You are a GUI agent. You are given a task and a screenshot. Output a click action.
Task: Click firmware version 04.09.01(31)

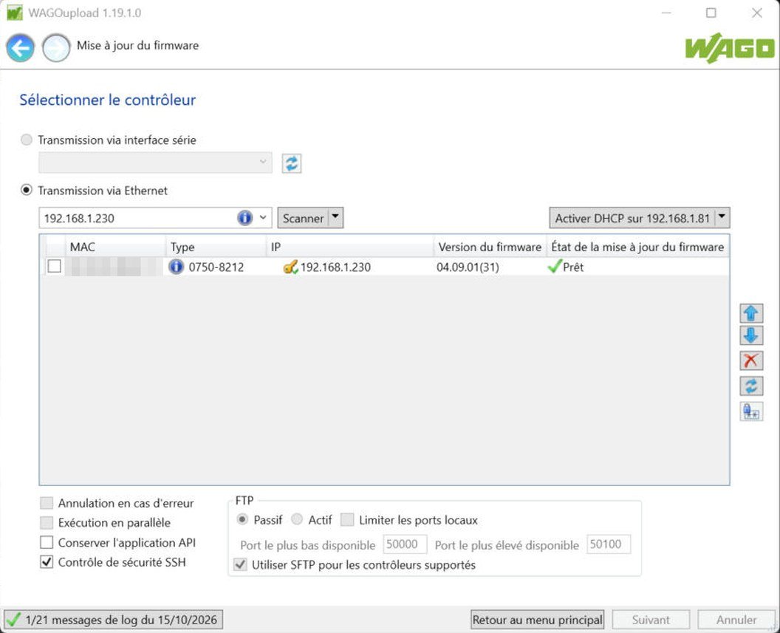tap(468, 267)
